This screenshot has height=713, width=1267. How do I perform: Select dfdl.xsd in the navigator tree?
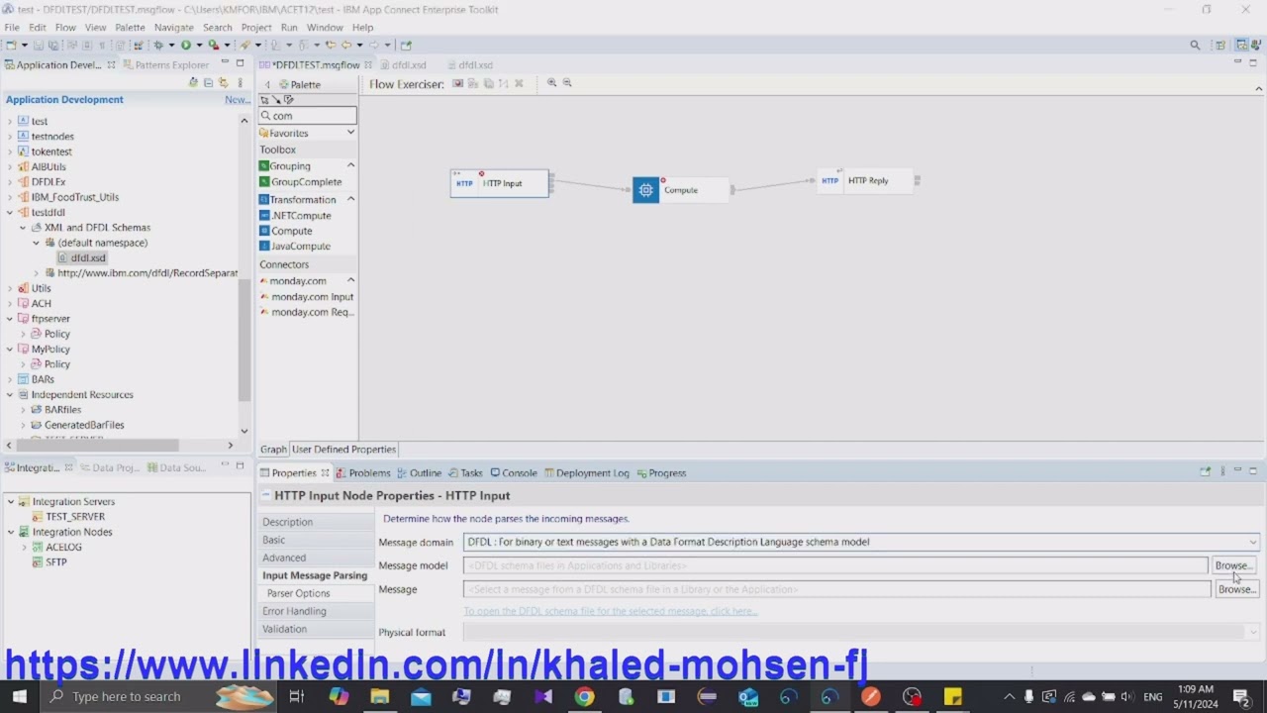(87, 257)
